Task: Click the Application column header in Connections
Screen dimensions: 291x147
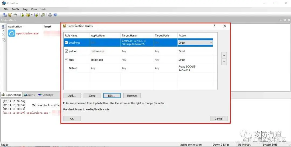Action: 25,27
